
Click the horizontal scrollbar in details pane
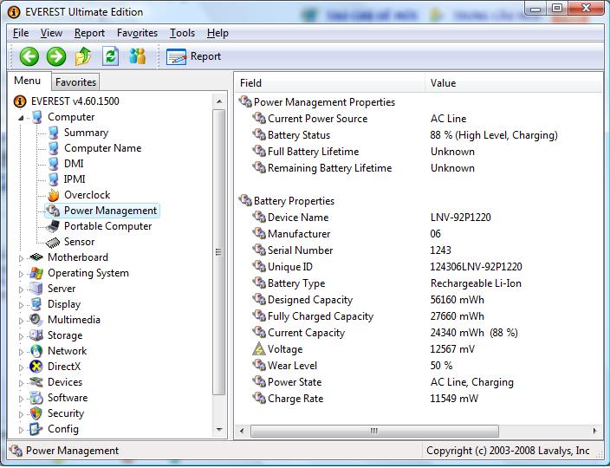click(374, 430)
